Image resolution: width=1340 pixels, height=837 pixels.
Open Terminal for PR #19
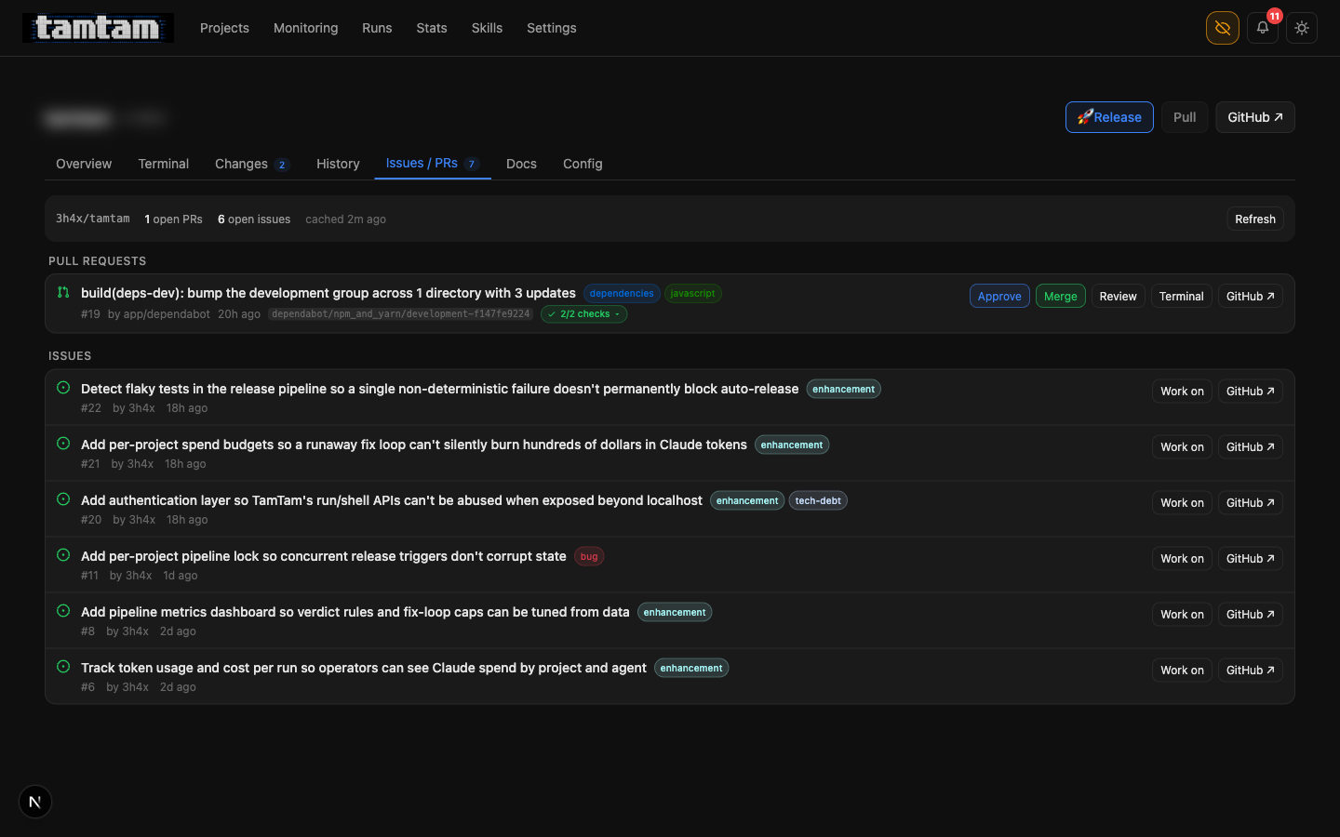click(x=1182, y=296)
